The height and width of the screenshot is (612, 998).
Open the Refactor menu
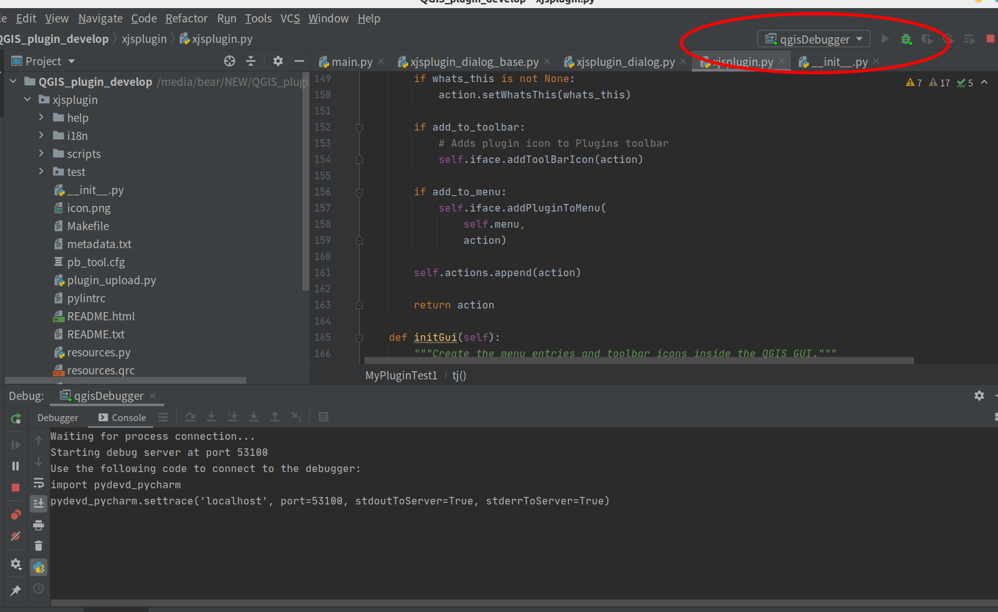(187, 19)
